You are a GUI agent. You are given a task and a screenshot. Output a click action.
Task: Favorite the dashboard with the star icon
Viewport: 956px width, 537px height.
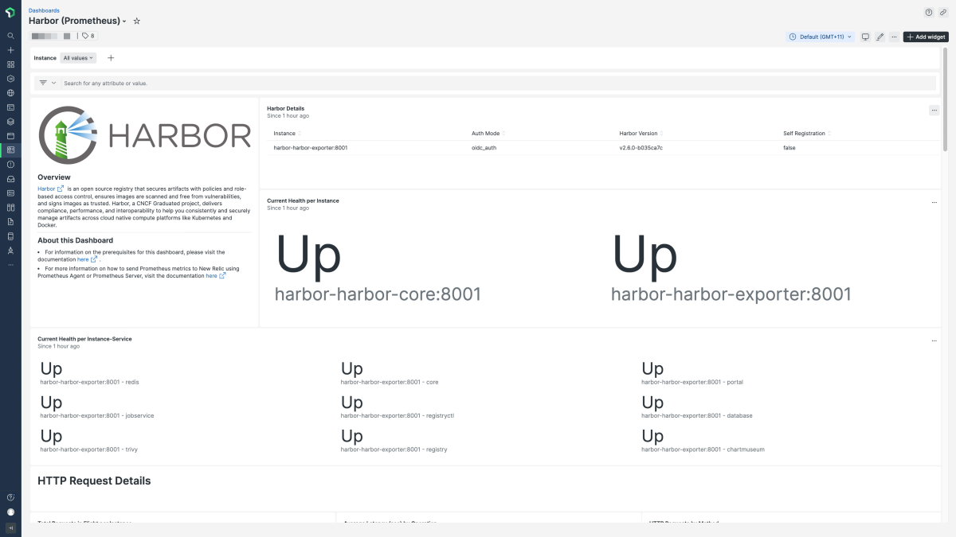tap(136, 21)
